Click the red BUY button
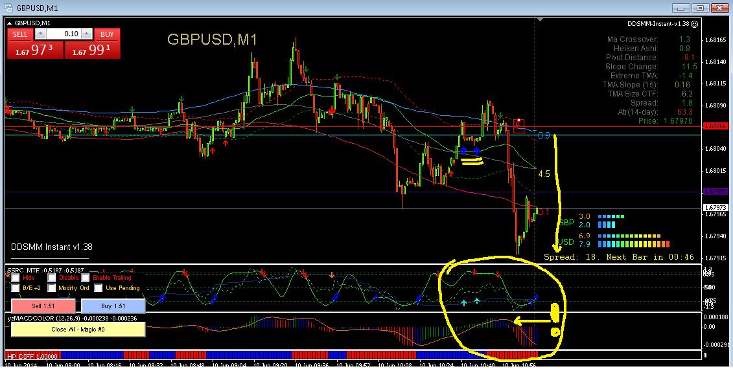Screen dimensions: 733x371 coord(107,34)
